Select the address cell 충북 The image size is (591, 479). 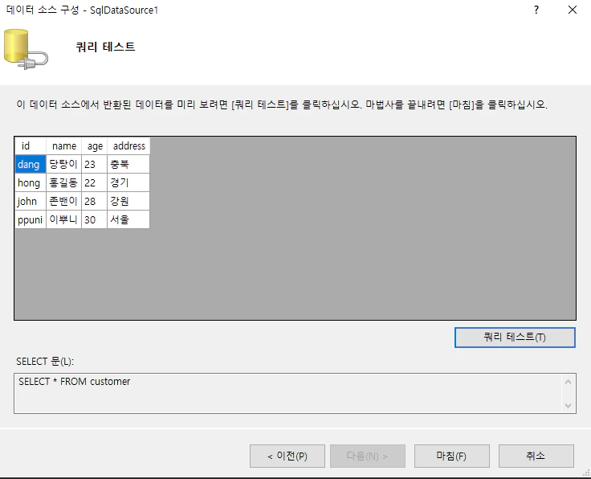pyautogui.click(x=128, y=164)
